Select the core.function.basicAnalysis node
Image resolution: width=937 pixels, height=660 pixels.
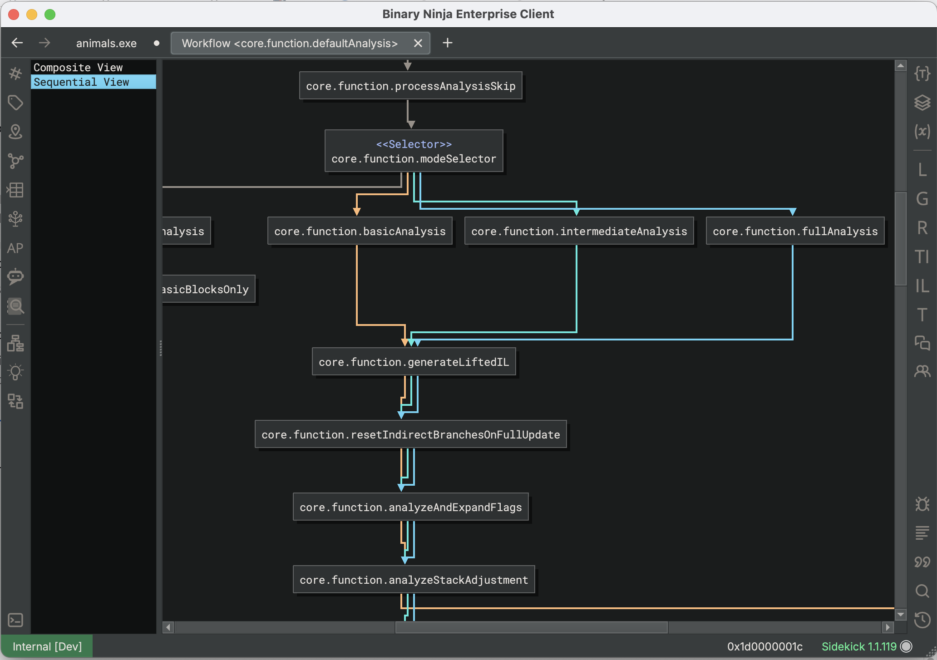pos(360,231)
